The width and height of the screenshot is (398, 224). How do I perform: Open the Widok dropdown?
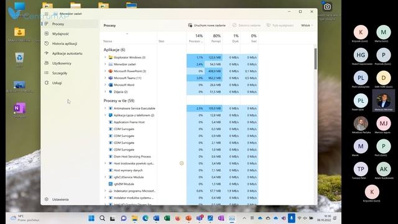pyautogui.click(x=307, y=26)
